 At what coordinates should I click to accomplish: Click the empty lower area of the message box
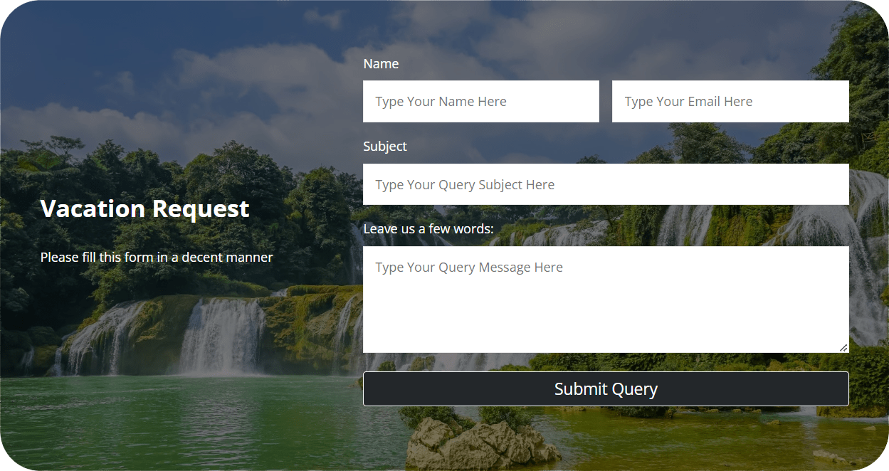click(x=606, y=320)
